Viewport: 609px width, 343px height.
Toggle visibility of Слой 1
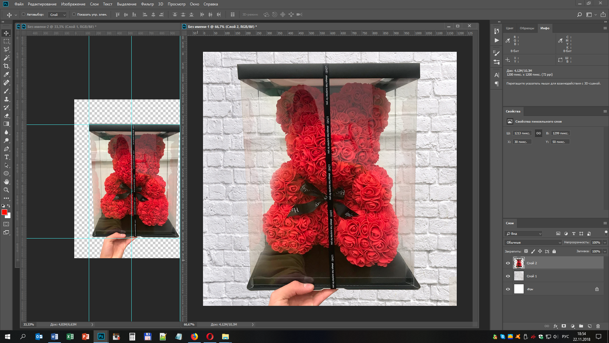coord(508,276)
